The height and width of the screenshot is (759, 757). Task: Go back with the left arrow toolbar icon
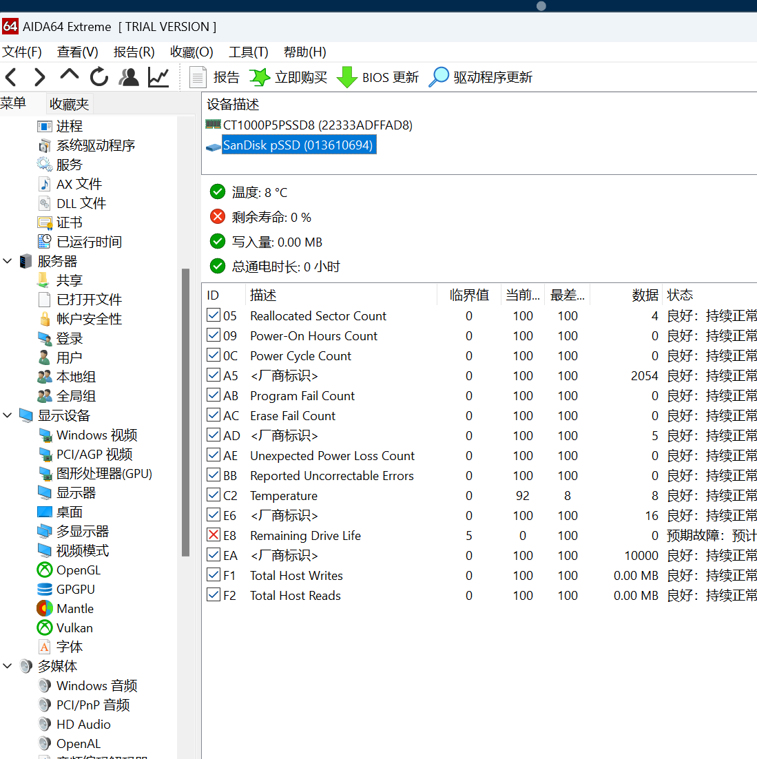[x=11, y=77]
